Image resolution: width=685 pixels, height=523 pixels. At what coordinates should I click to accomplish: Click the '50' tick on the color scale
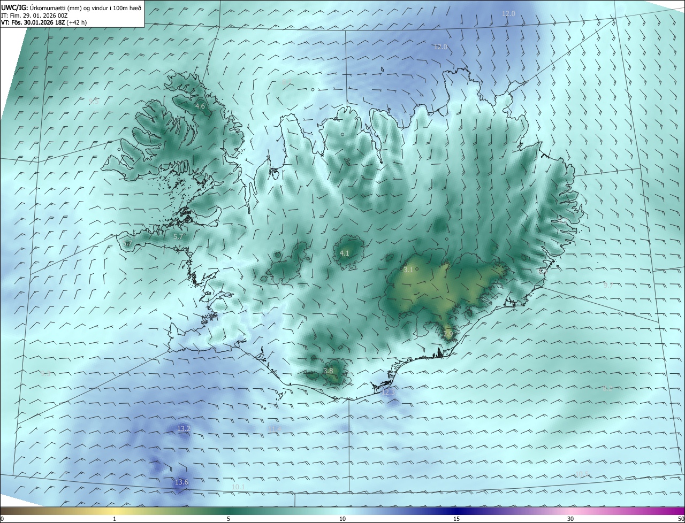pyautogui.click(x=681, y=519)
